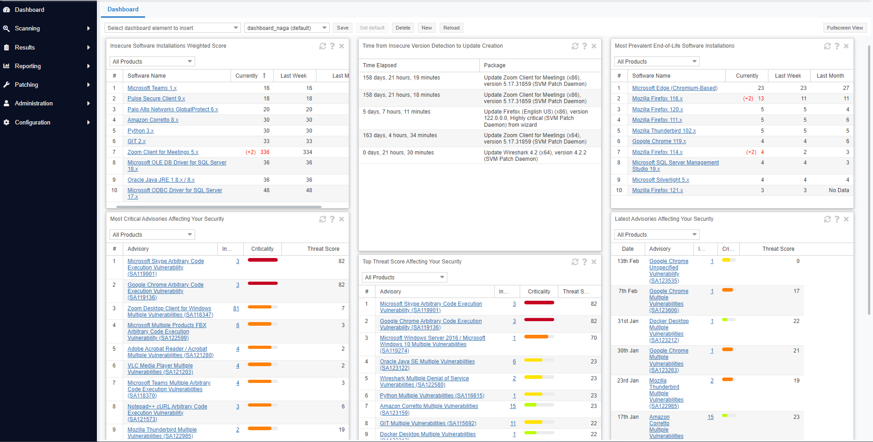Refresh the Insecure Software Installations Weighted Score panel

(322, 46)
